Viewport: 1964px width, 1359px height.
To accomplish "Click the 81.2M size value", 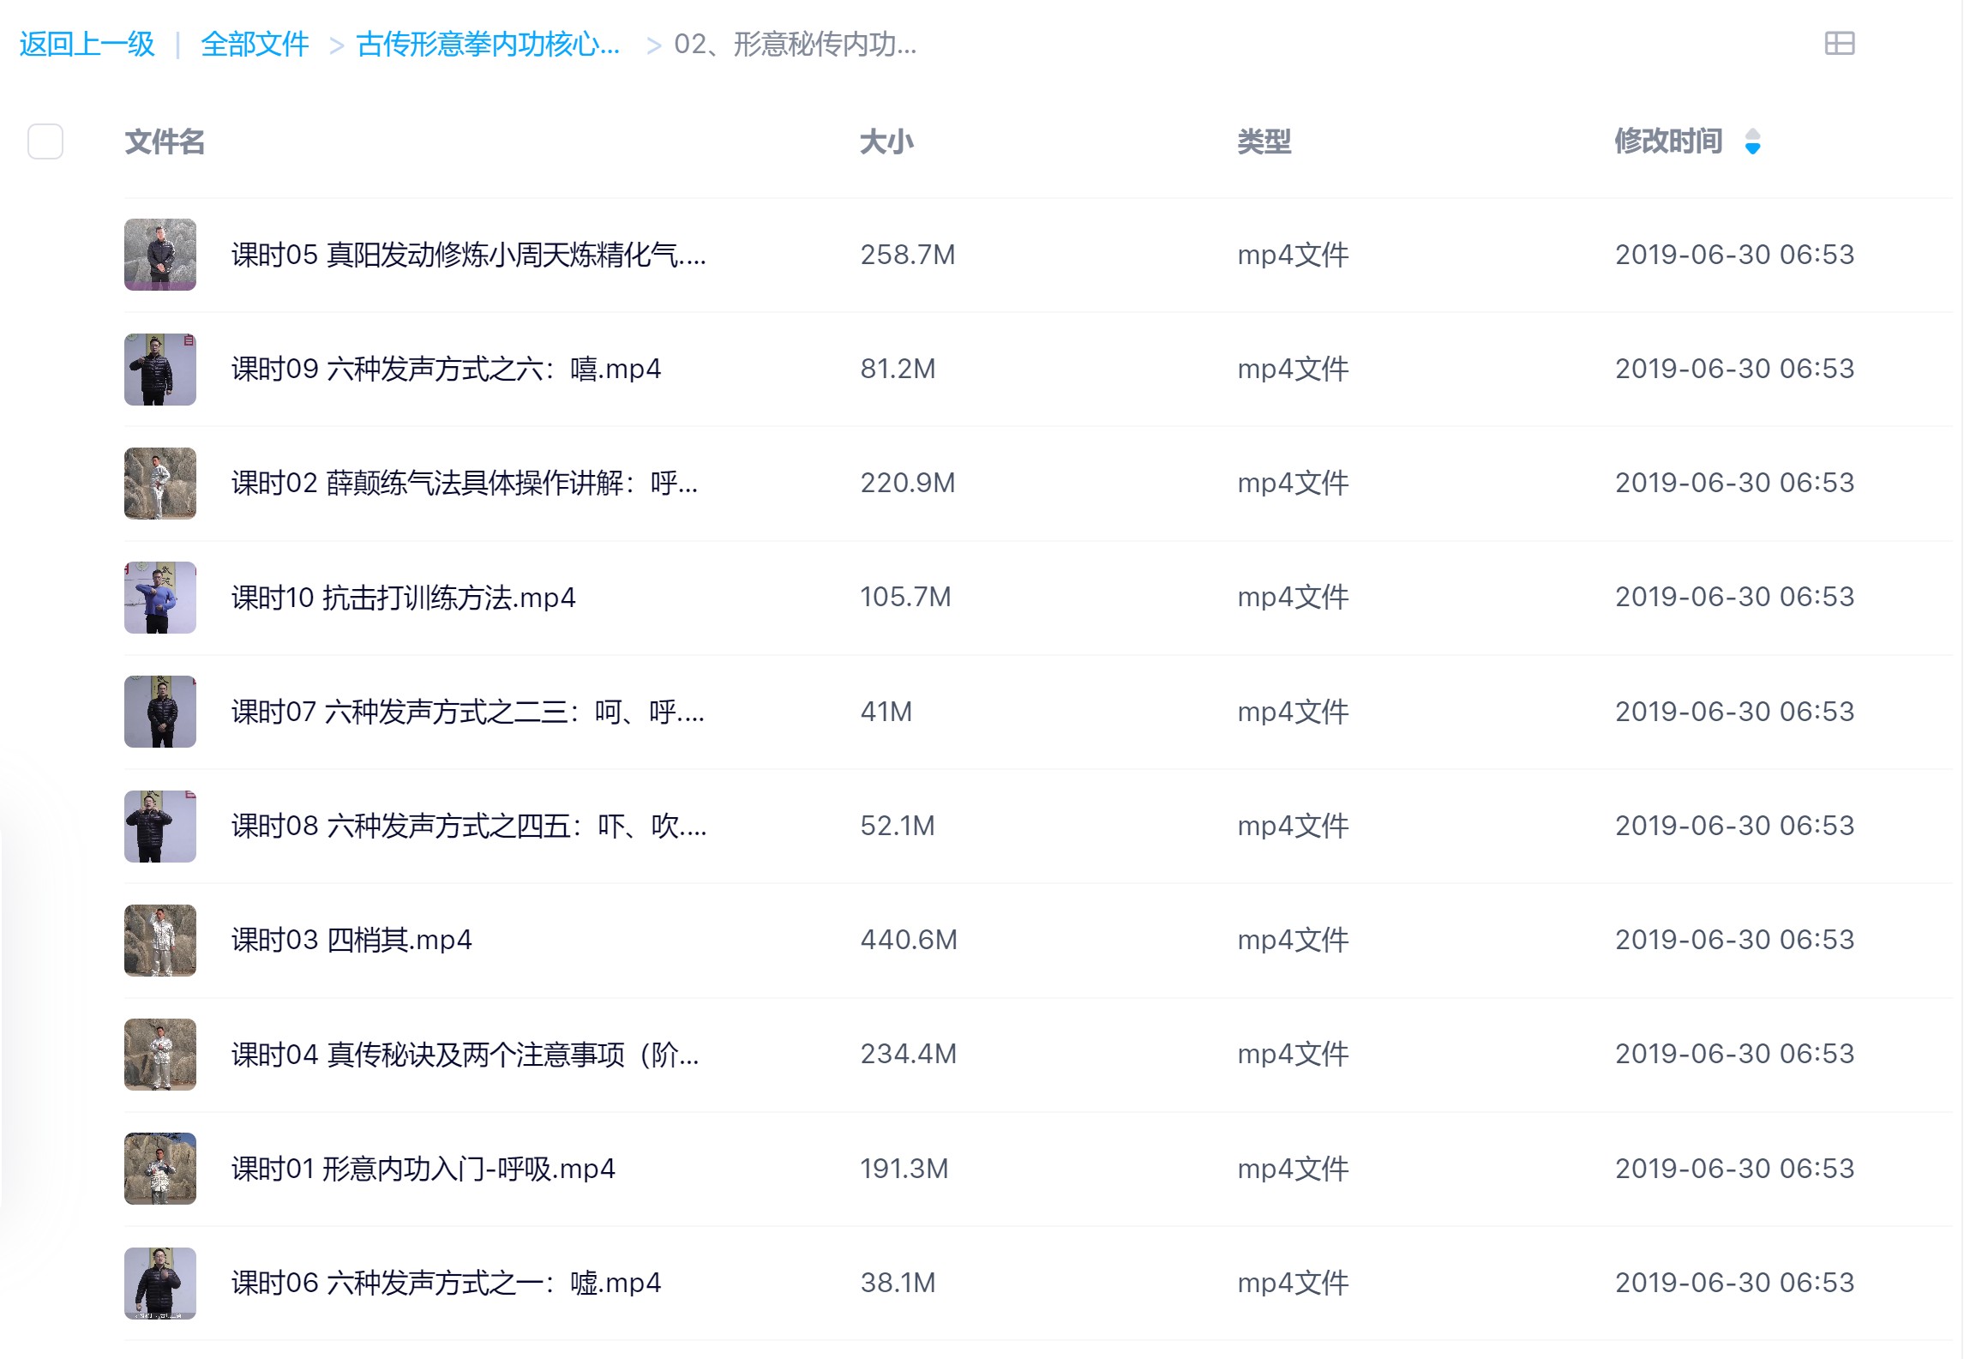I will (898, 369).
